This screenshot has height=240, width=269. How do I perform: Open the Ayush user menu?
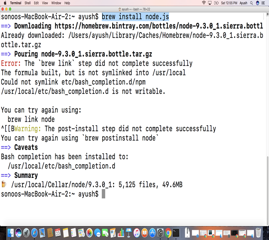pyautogui.click(x=244, y=3)
